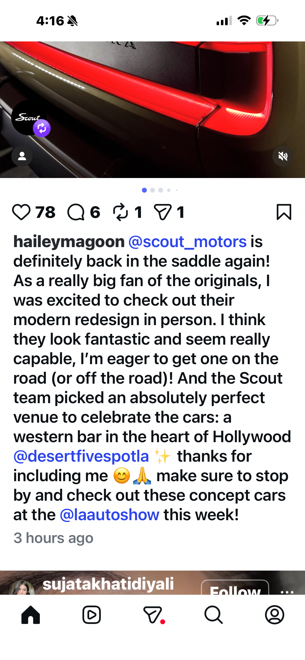Image resolution: width=305 pixels, height=660 pixels.
Task: Open comments via the speech bubble icon
Action: pyautogui.click(x=76, y=212)
